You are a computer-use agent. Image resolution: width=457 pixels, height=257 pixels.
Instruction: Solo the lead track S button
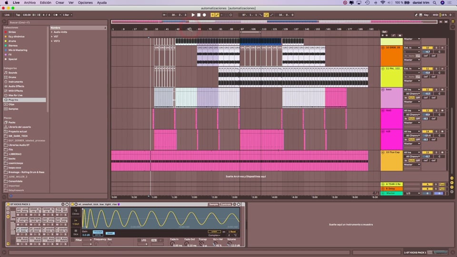point(437,111)
